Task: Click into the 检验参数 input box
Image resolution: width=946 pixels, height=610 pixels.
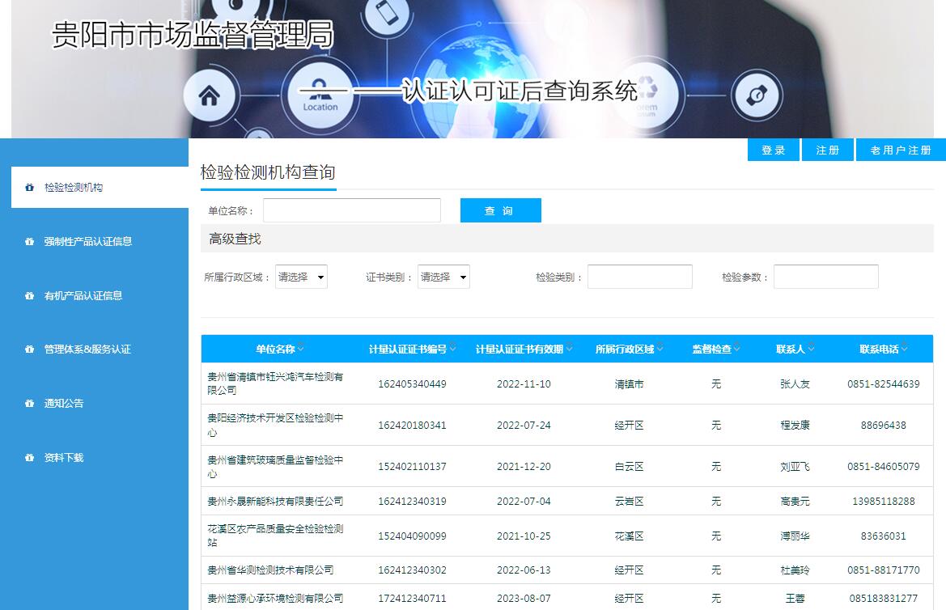Action: coord(825,277)
